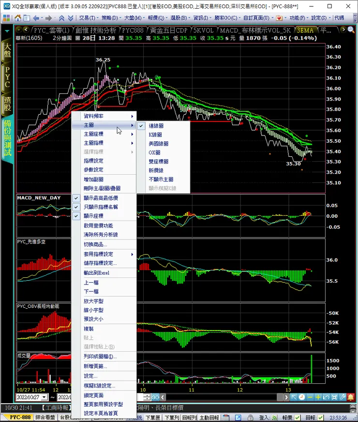Viewport: 358px width, 422px height.
Task: Click the 回報列 button in status bar
Action: click(x=189, y=418)
